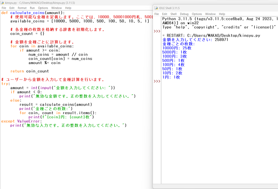Open Run menu in kinsyu.py editor
This screenshot has width=278, height=189.
pos(32,8)
